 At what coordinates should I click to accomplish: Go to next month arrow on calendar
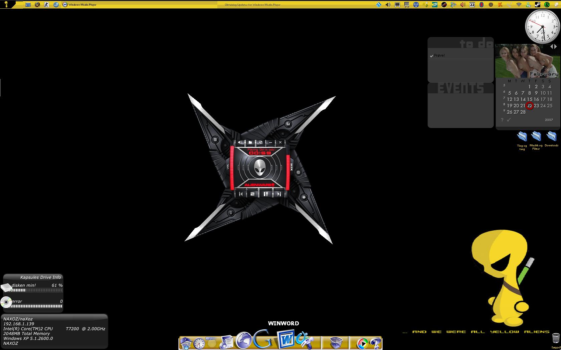pyautogui.click(x=556, y=47)
